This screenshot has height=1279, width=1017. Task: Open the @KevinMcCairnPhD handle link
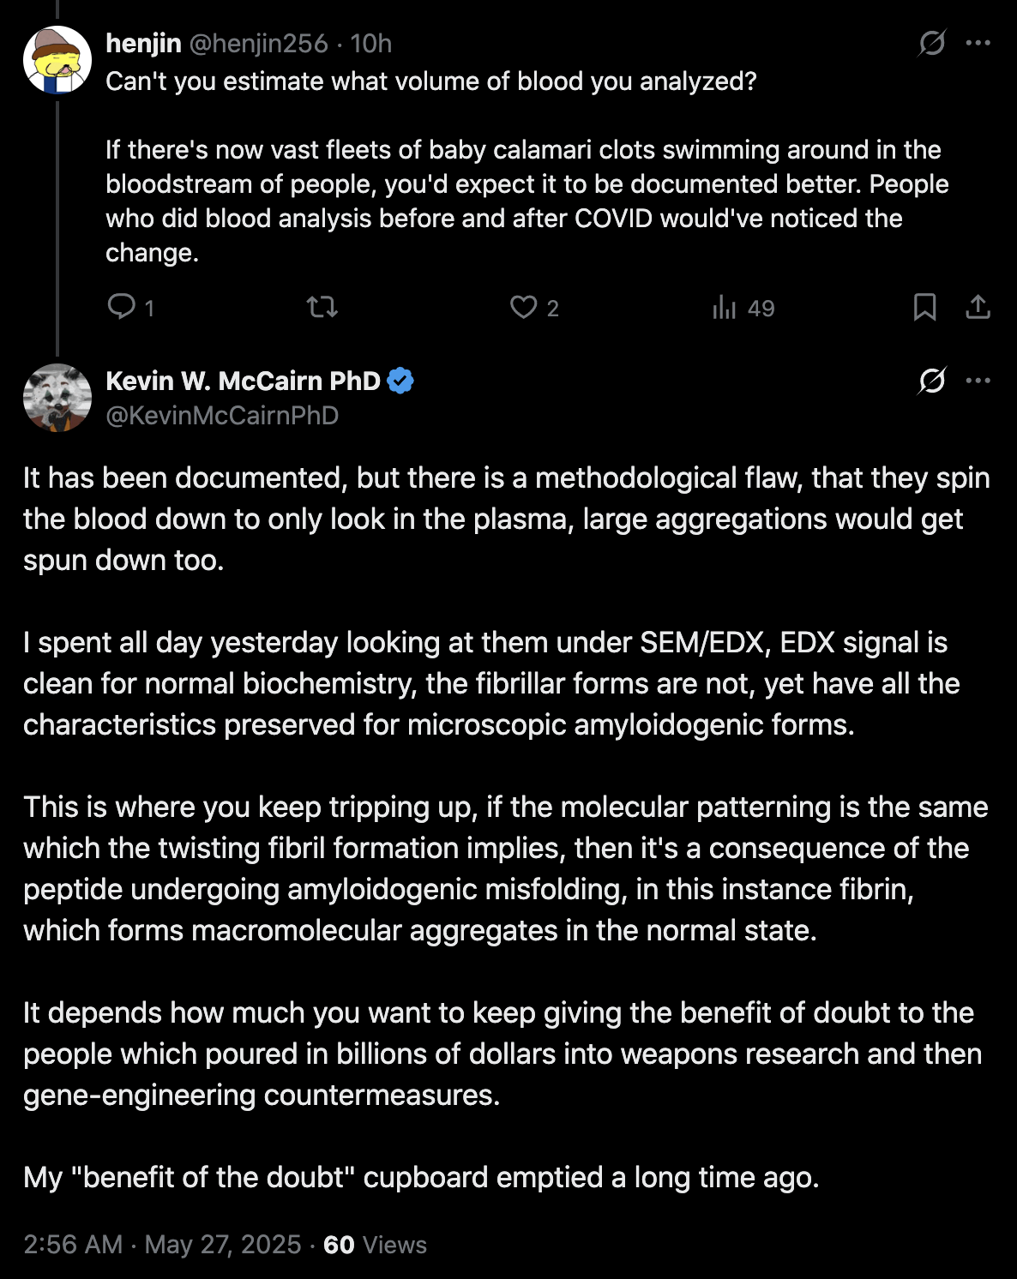click(x=222, y=416)
